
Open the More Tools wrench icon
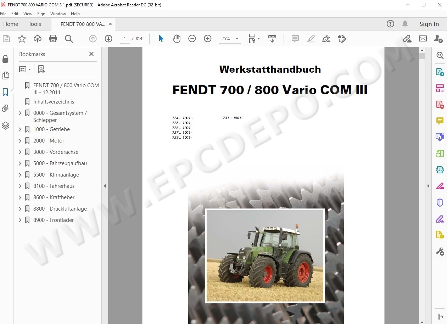tap(440, 252)
